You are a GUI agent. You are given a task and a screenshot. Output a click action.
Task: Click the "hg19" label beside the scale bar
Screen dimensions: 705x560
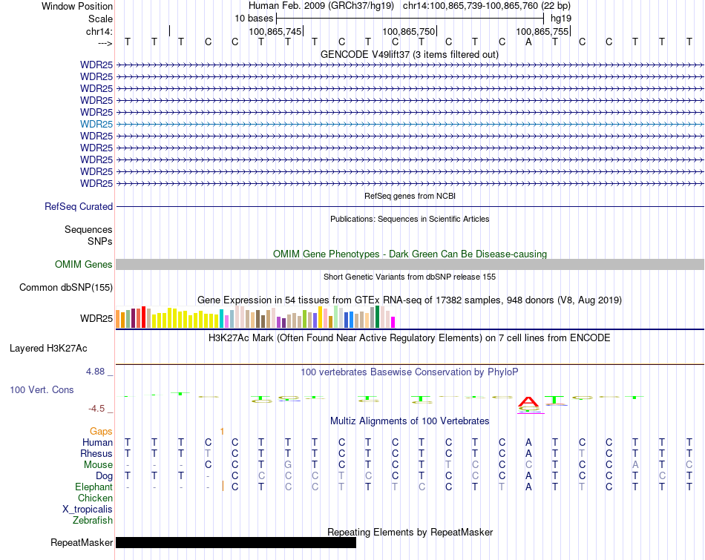pyautogui.click(x=561, y=19)
